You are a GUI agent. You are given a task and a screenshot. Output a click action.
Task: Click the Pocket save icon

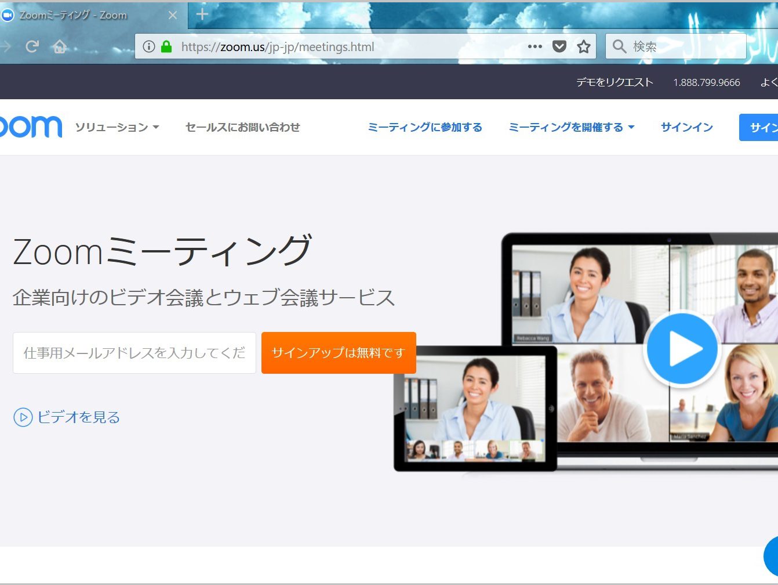click(559, 46)
